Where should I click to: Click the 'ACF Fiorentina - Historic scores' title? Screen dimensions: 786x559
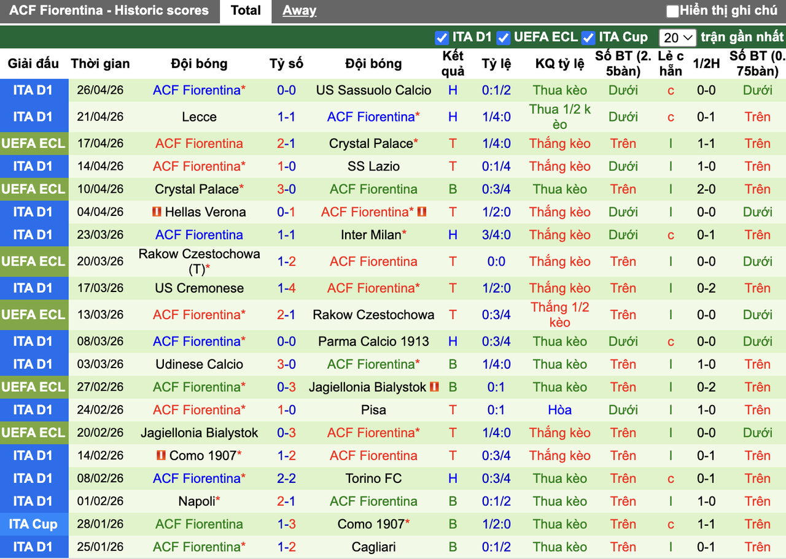(x=109, y=10)
